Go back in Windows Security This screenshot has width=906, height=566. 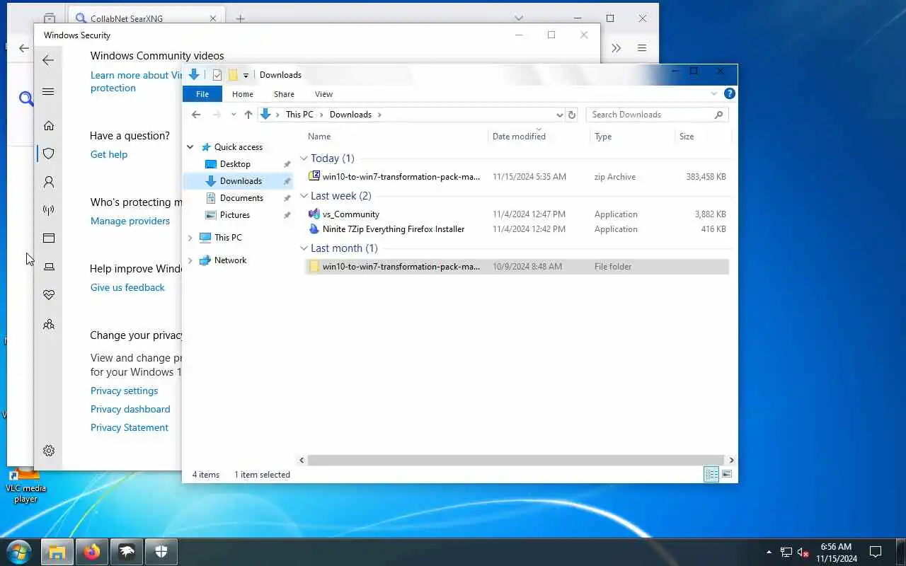48,60
